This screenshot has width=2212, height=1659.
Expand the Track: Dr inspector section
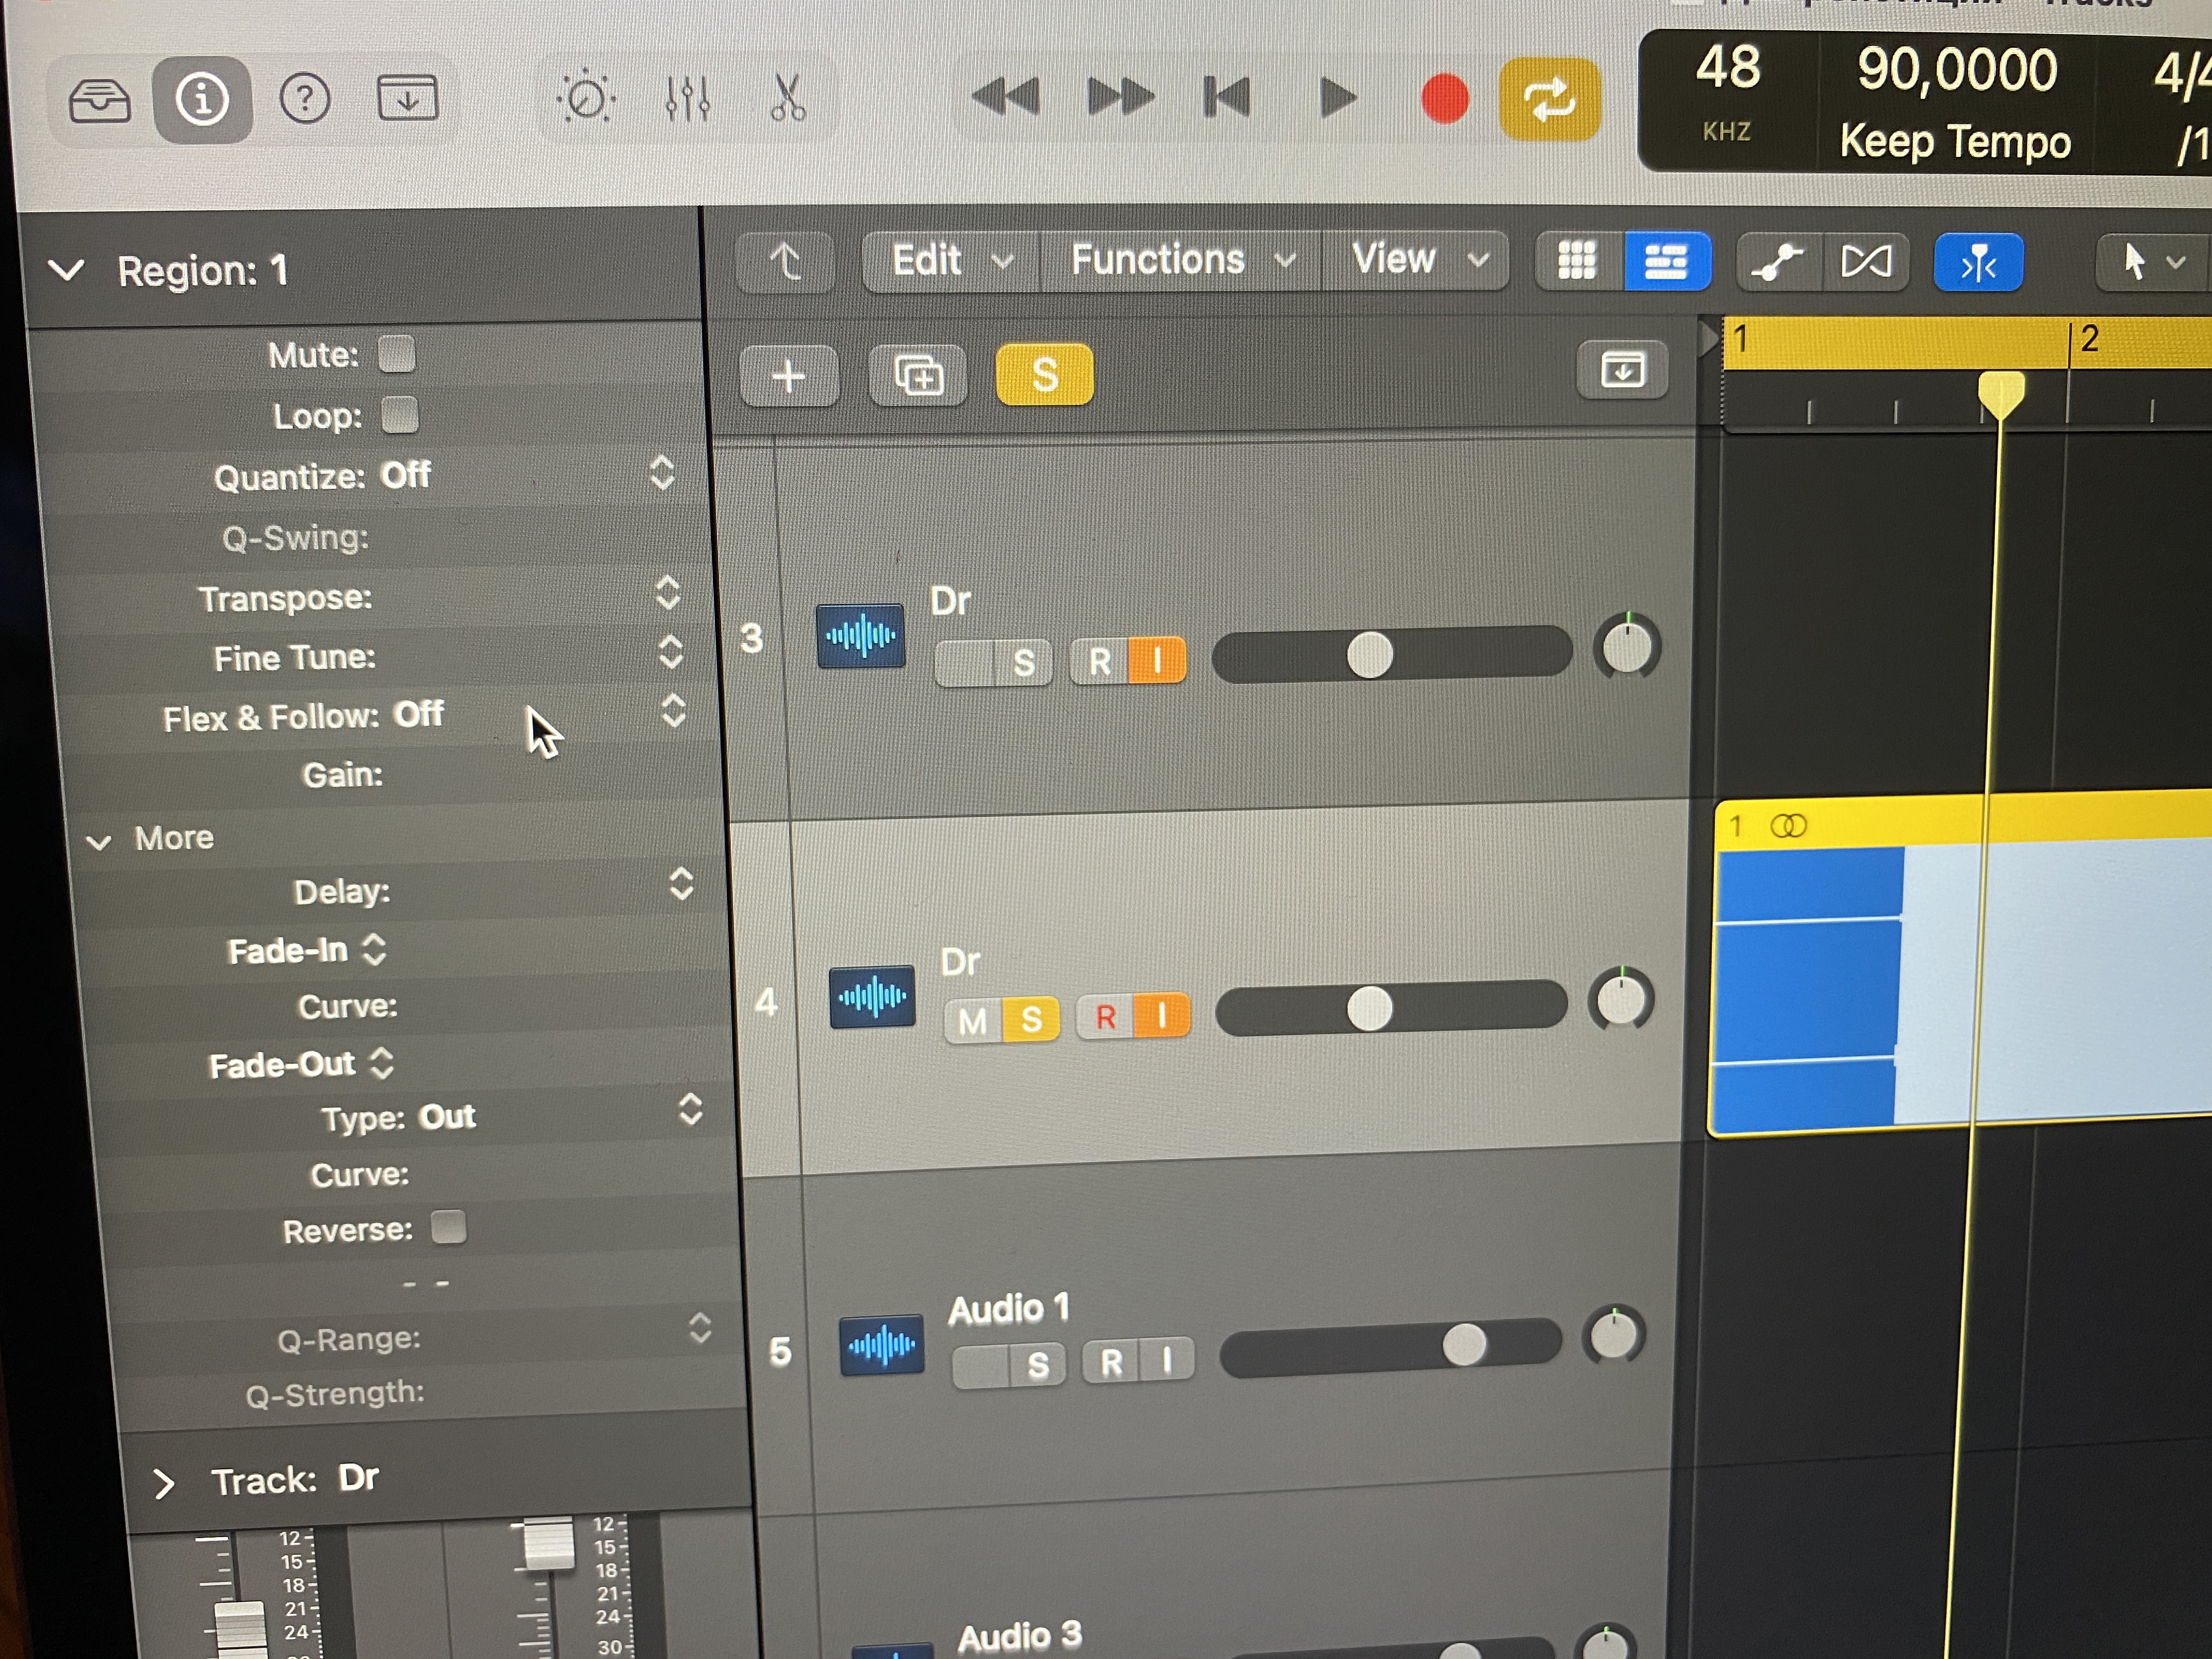(164, 1483)
